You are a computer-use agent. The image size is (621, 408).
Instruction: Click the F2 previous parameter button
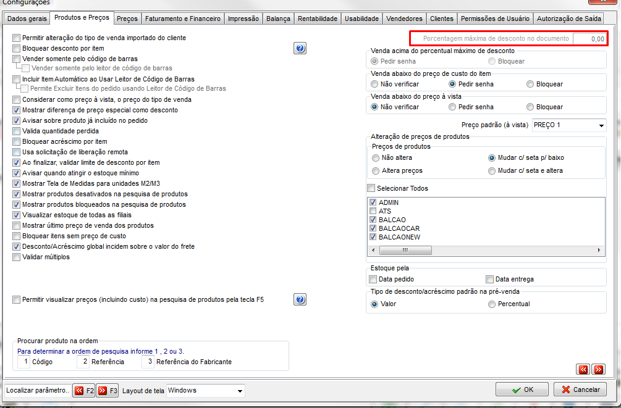83,391
